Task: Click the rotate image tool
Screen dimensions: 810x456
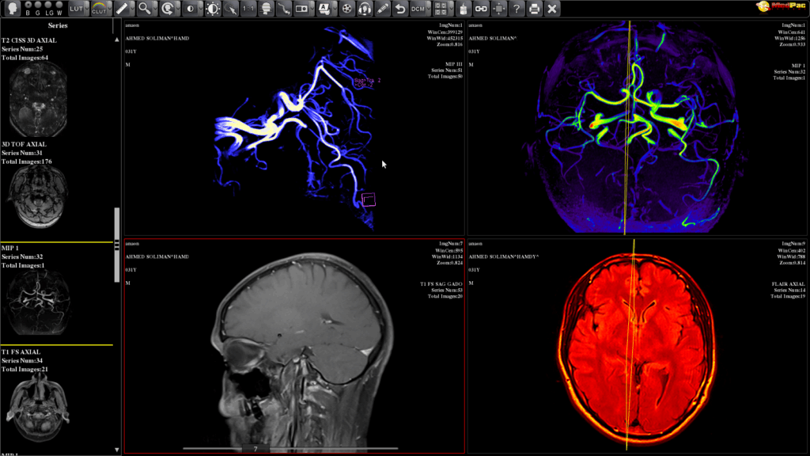Action: 167,9
